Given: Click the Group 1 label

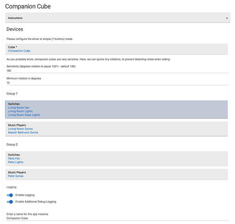Looking at the screenshot, I should click(12, 94).
